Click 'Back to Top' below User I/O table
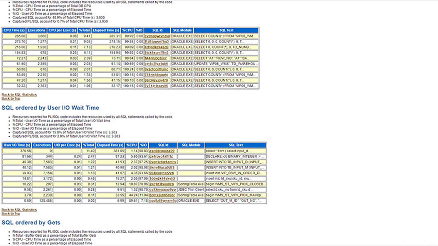The height and width of the screenshot is (246, 438). tap(11, 213)
